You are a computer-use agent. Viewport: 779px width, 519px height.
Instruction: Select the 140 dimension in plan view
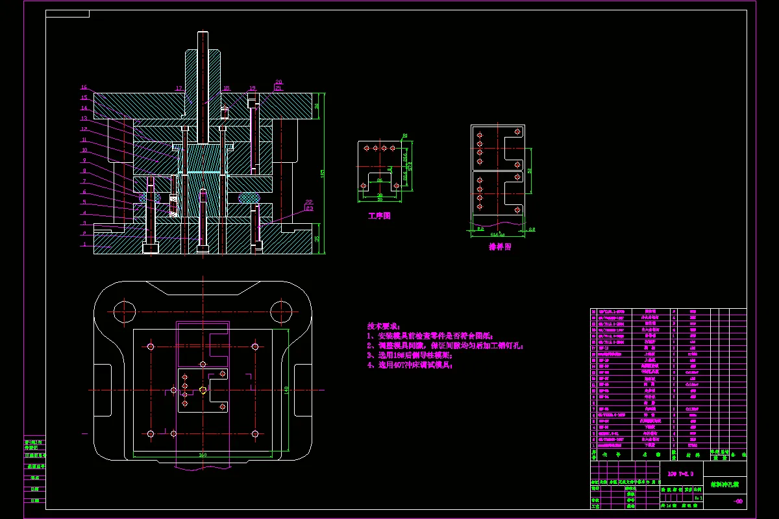(x=286, y=389)
